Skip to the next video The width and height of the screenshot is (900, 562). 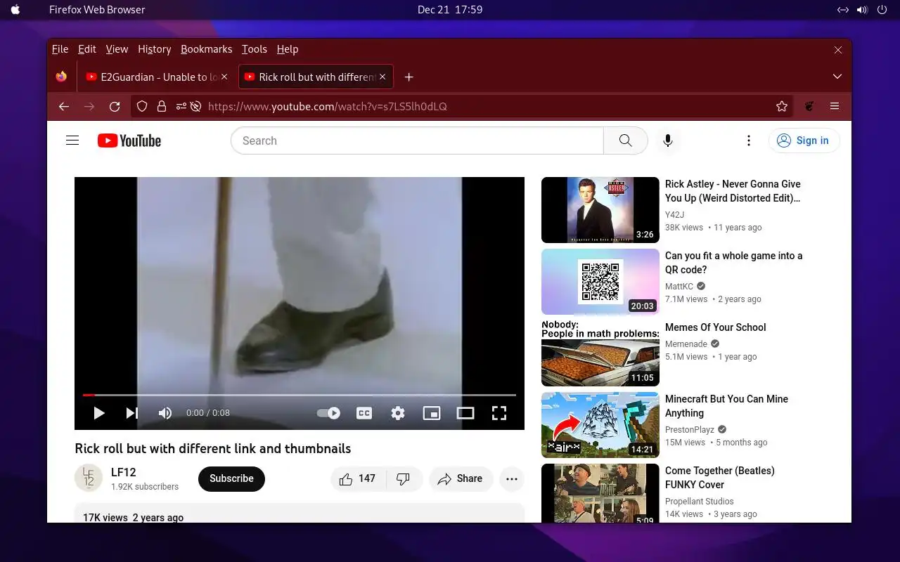[x=131, y=413]
